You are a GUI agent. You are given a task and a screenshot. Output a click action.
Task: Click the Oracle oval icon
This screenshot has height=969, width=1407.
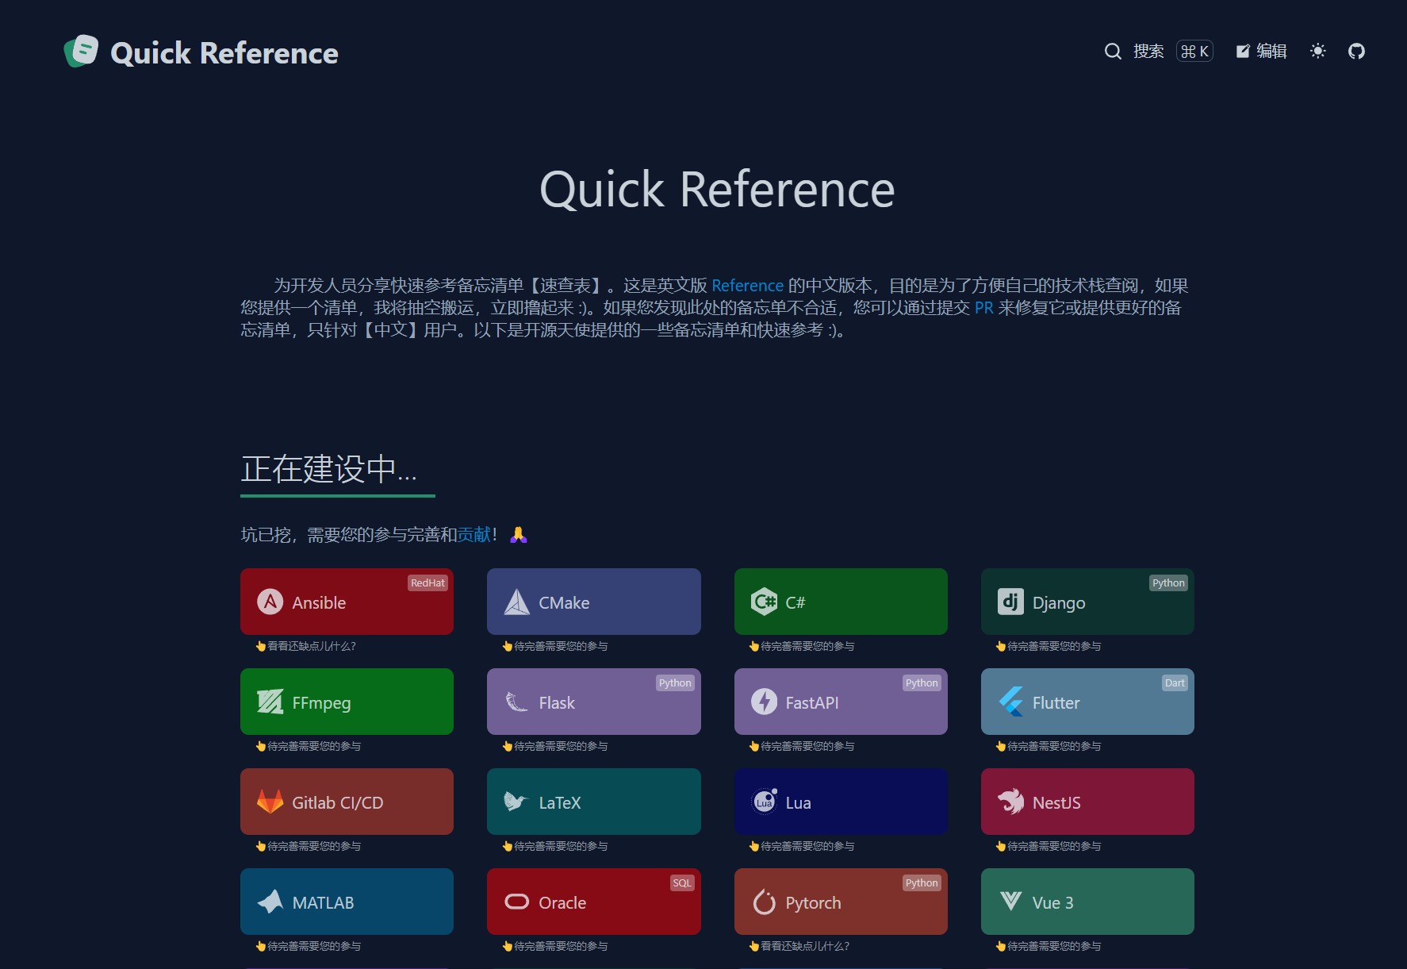pos(517,902)
